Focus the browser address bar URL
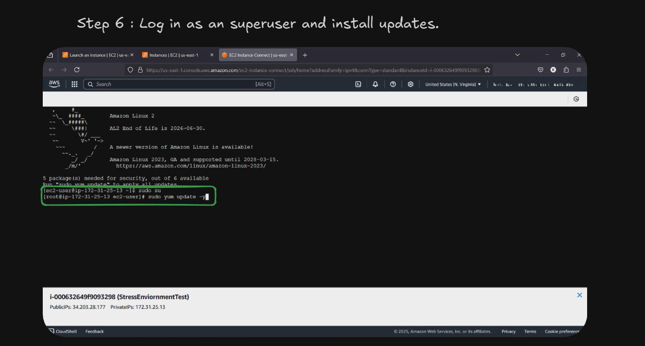Image resolution: width=645 pixels, height=346 pixels. point(313,69)
